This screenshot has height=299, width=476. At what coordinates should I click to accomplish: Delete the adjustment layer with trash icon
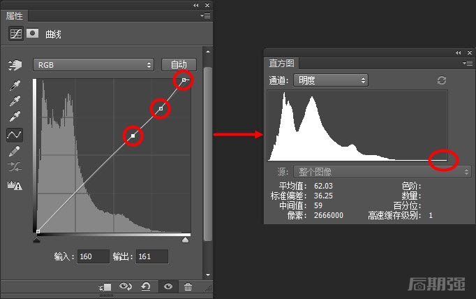pyautogui.click(x=188, y=286)
